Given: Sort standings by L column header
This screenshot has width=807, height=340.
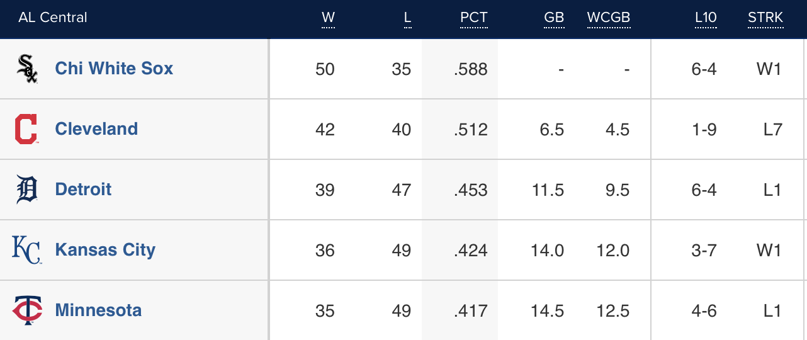Looking at the screenshot, I should click(x=407, y=18).
